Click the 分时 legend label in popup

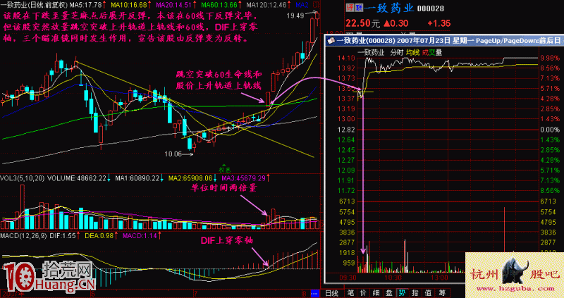click(397, 52)
